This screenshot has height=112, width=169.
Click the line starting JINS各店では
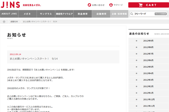[41, 70]
